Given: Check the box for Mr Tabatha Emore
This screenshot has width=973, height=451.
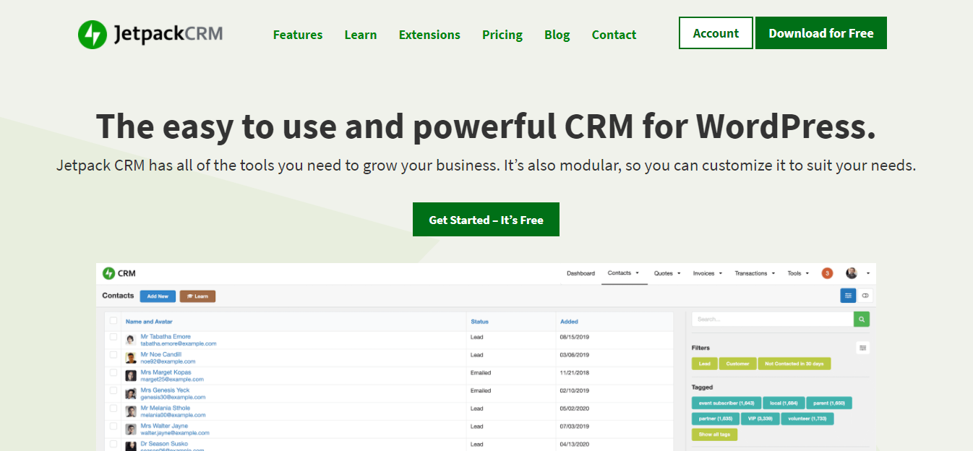Looking at the screenshot, I should 113,337.
